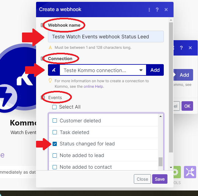Click the OK button in the background dialog
This screenshot has width=198, height=196.
[x=187, y=106]
